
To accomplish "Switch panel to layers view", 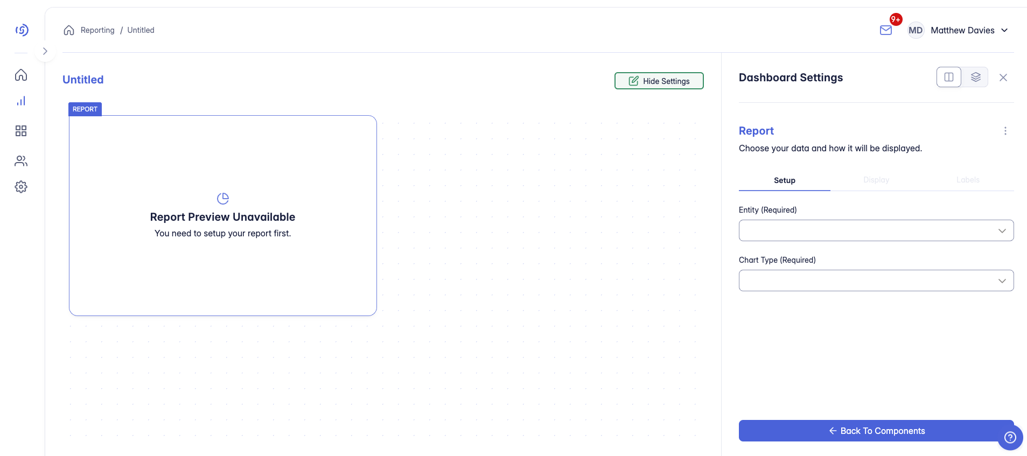I will pos(976,77).
